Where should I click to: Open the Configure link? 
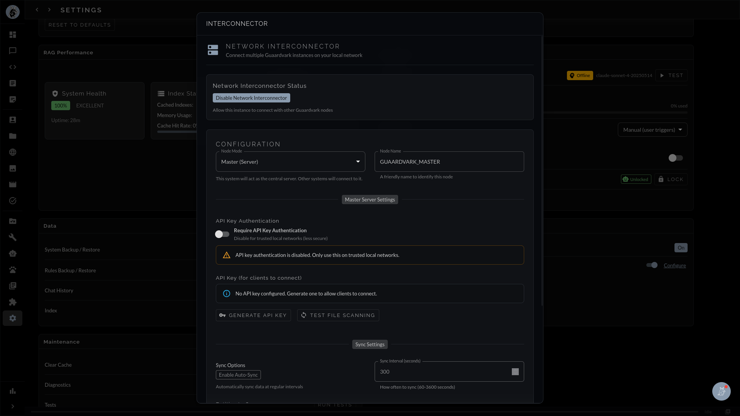(674, 265)
